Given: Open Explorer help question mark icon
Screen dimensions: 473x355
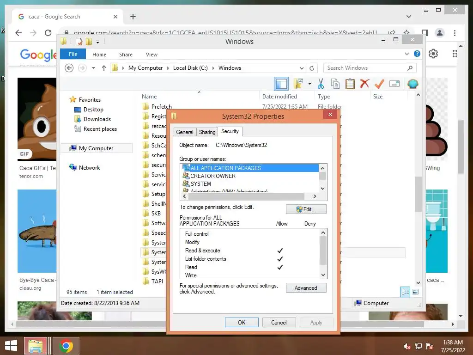Looking at the screenshot, I should click(x=417, y=54).
